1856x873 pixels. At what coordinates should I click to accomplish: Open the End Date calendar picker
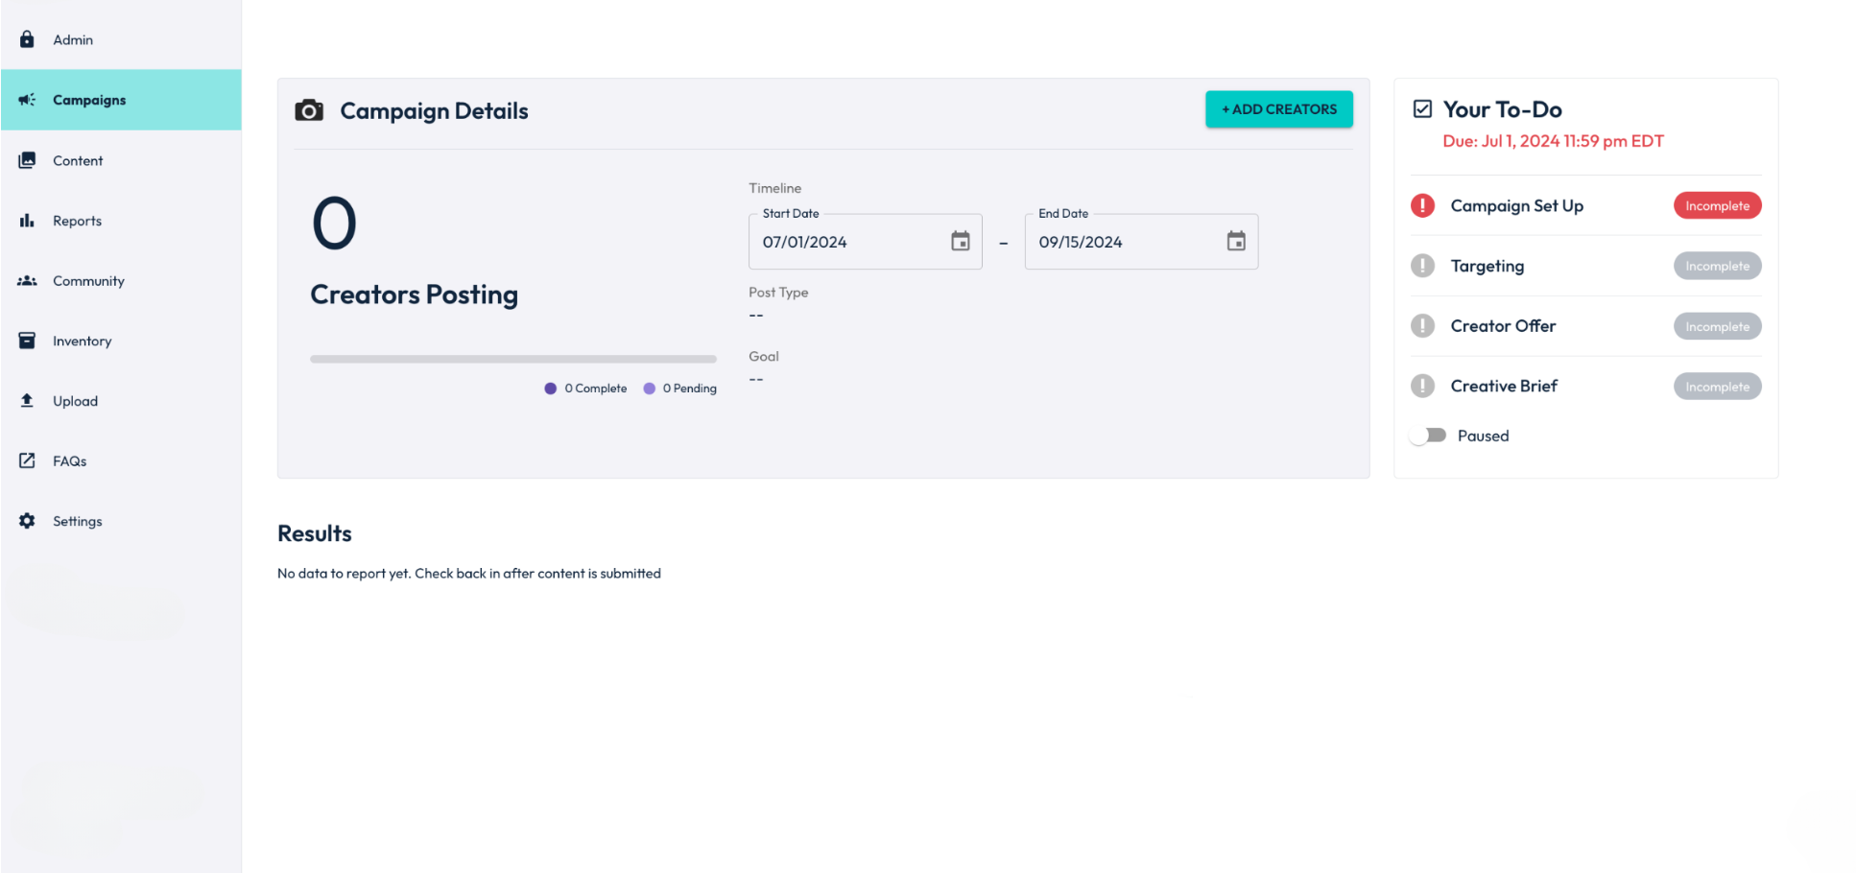[1236, 242]
